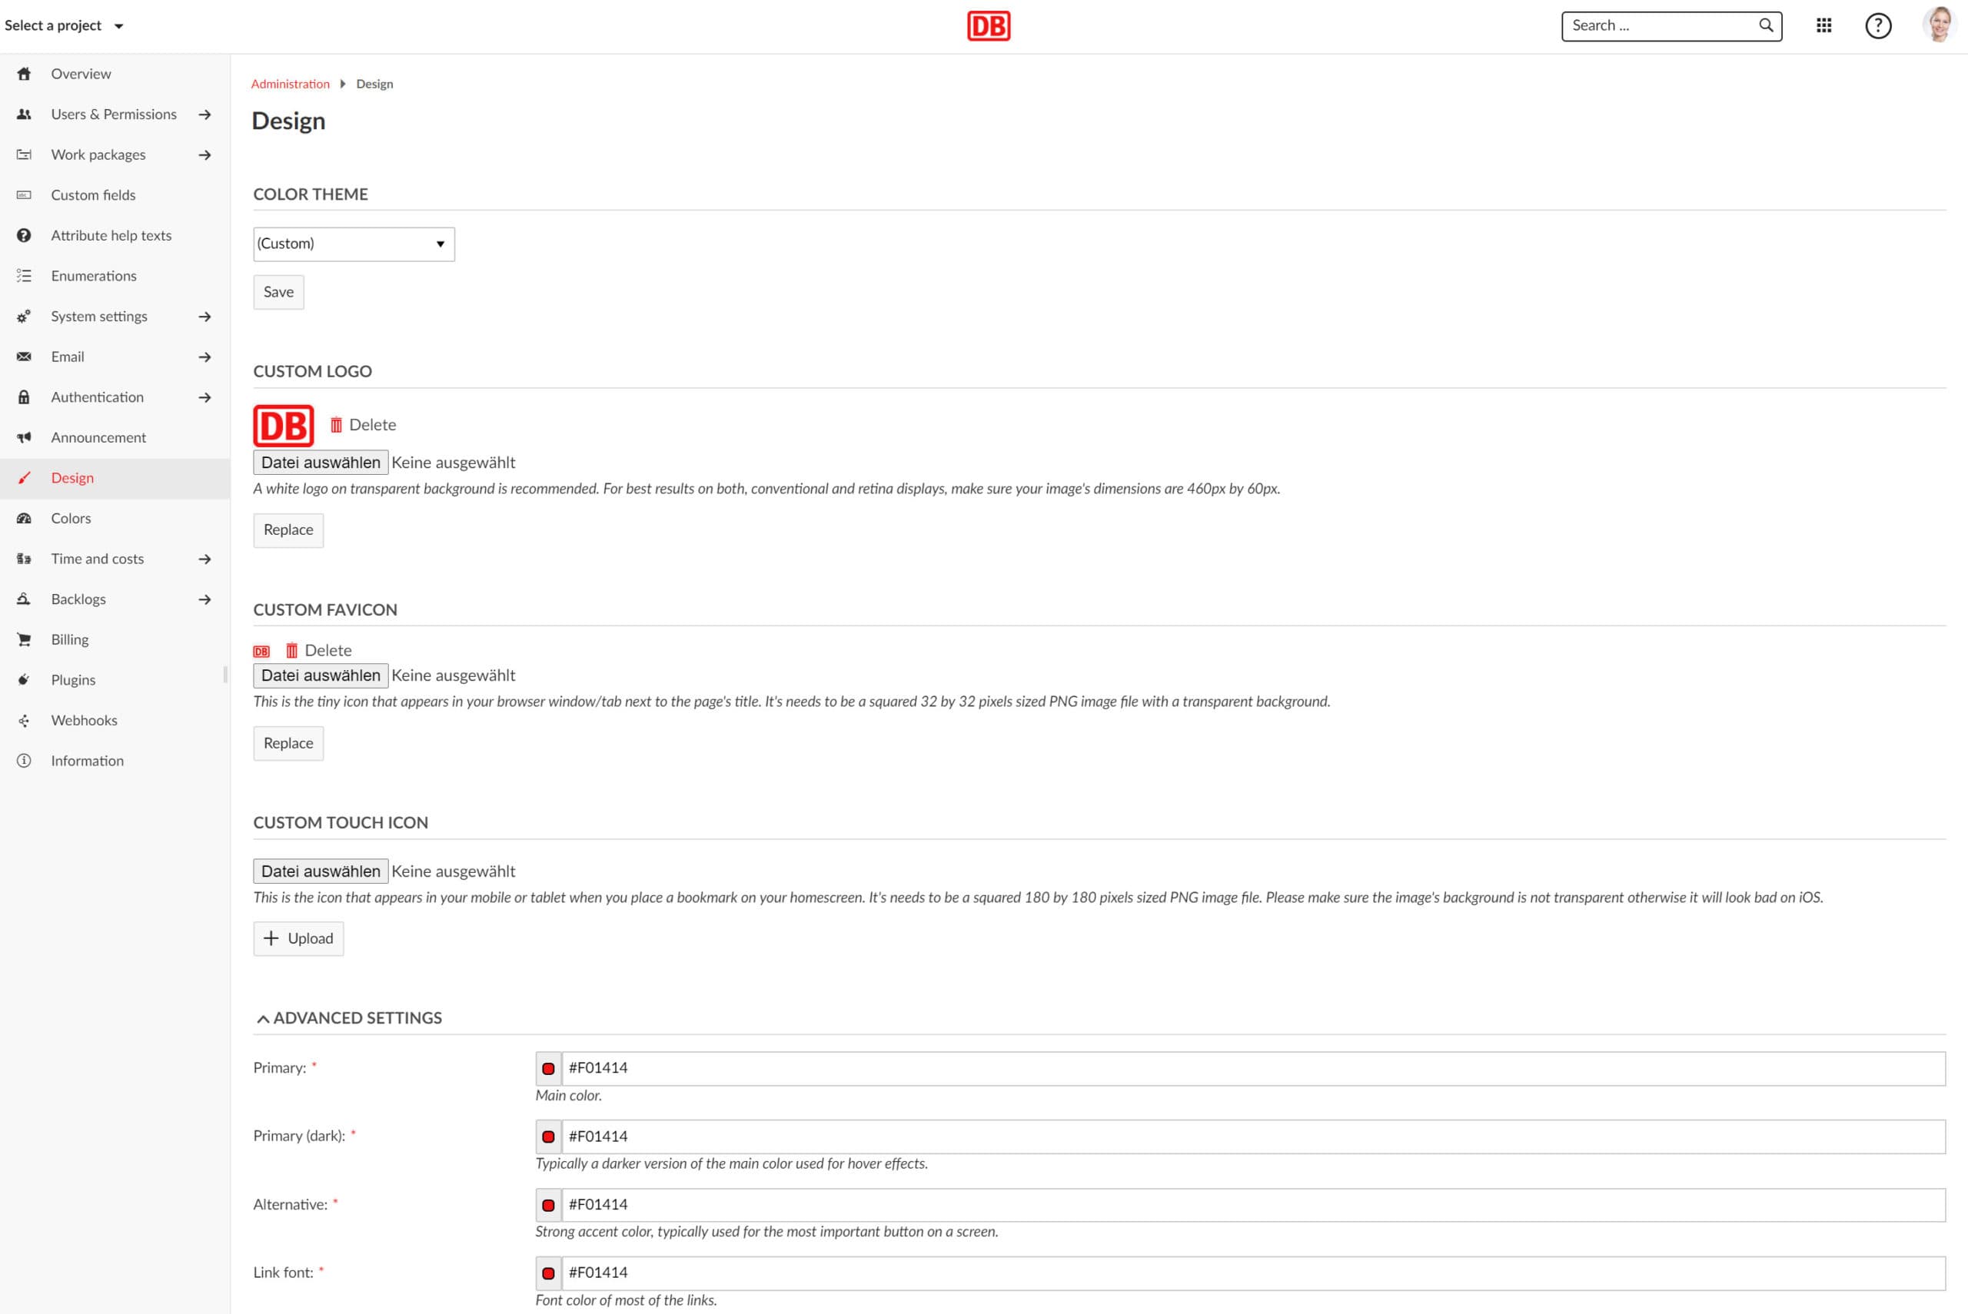
Task: Open the apps grid icon in top bar
Action: pos(1823,25)
